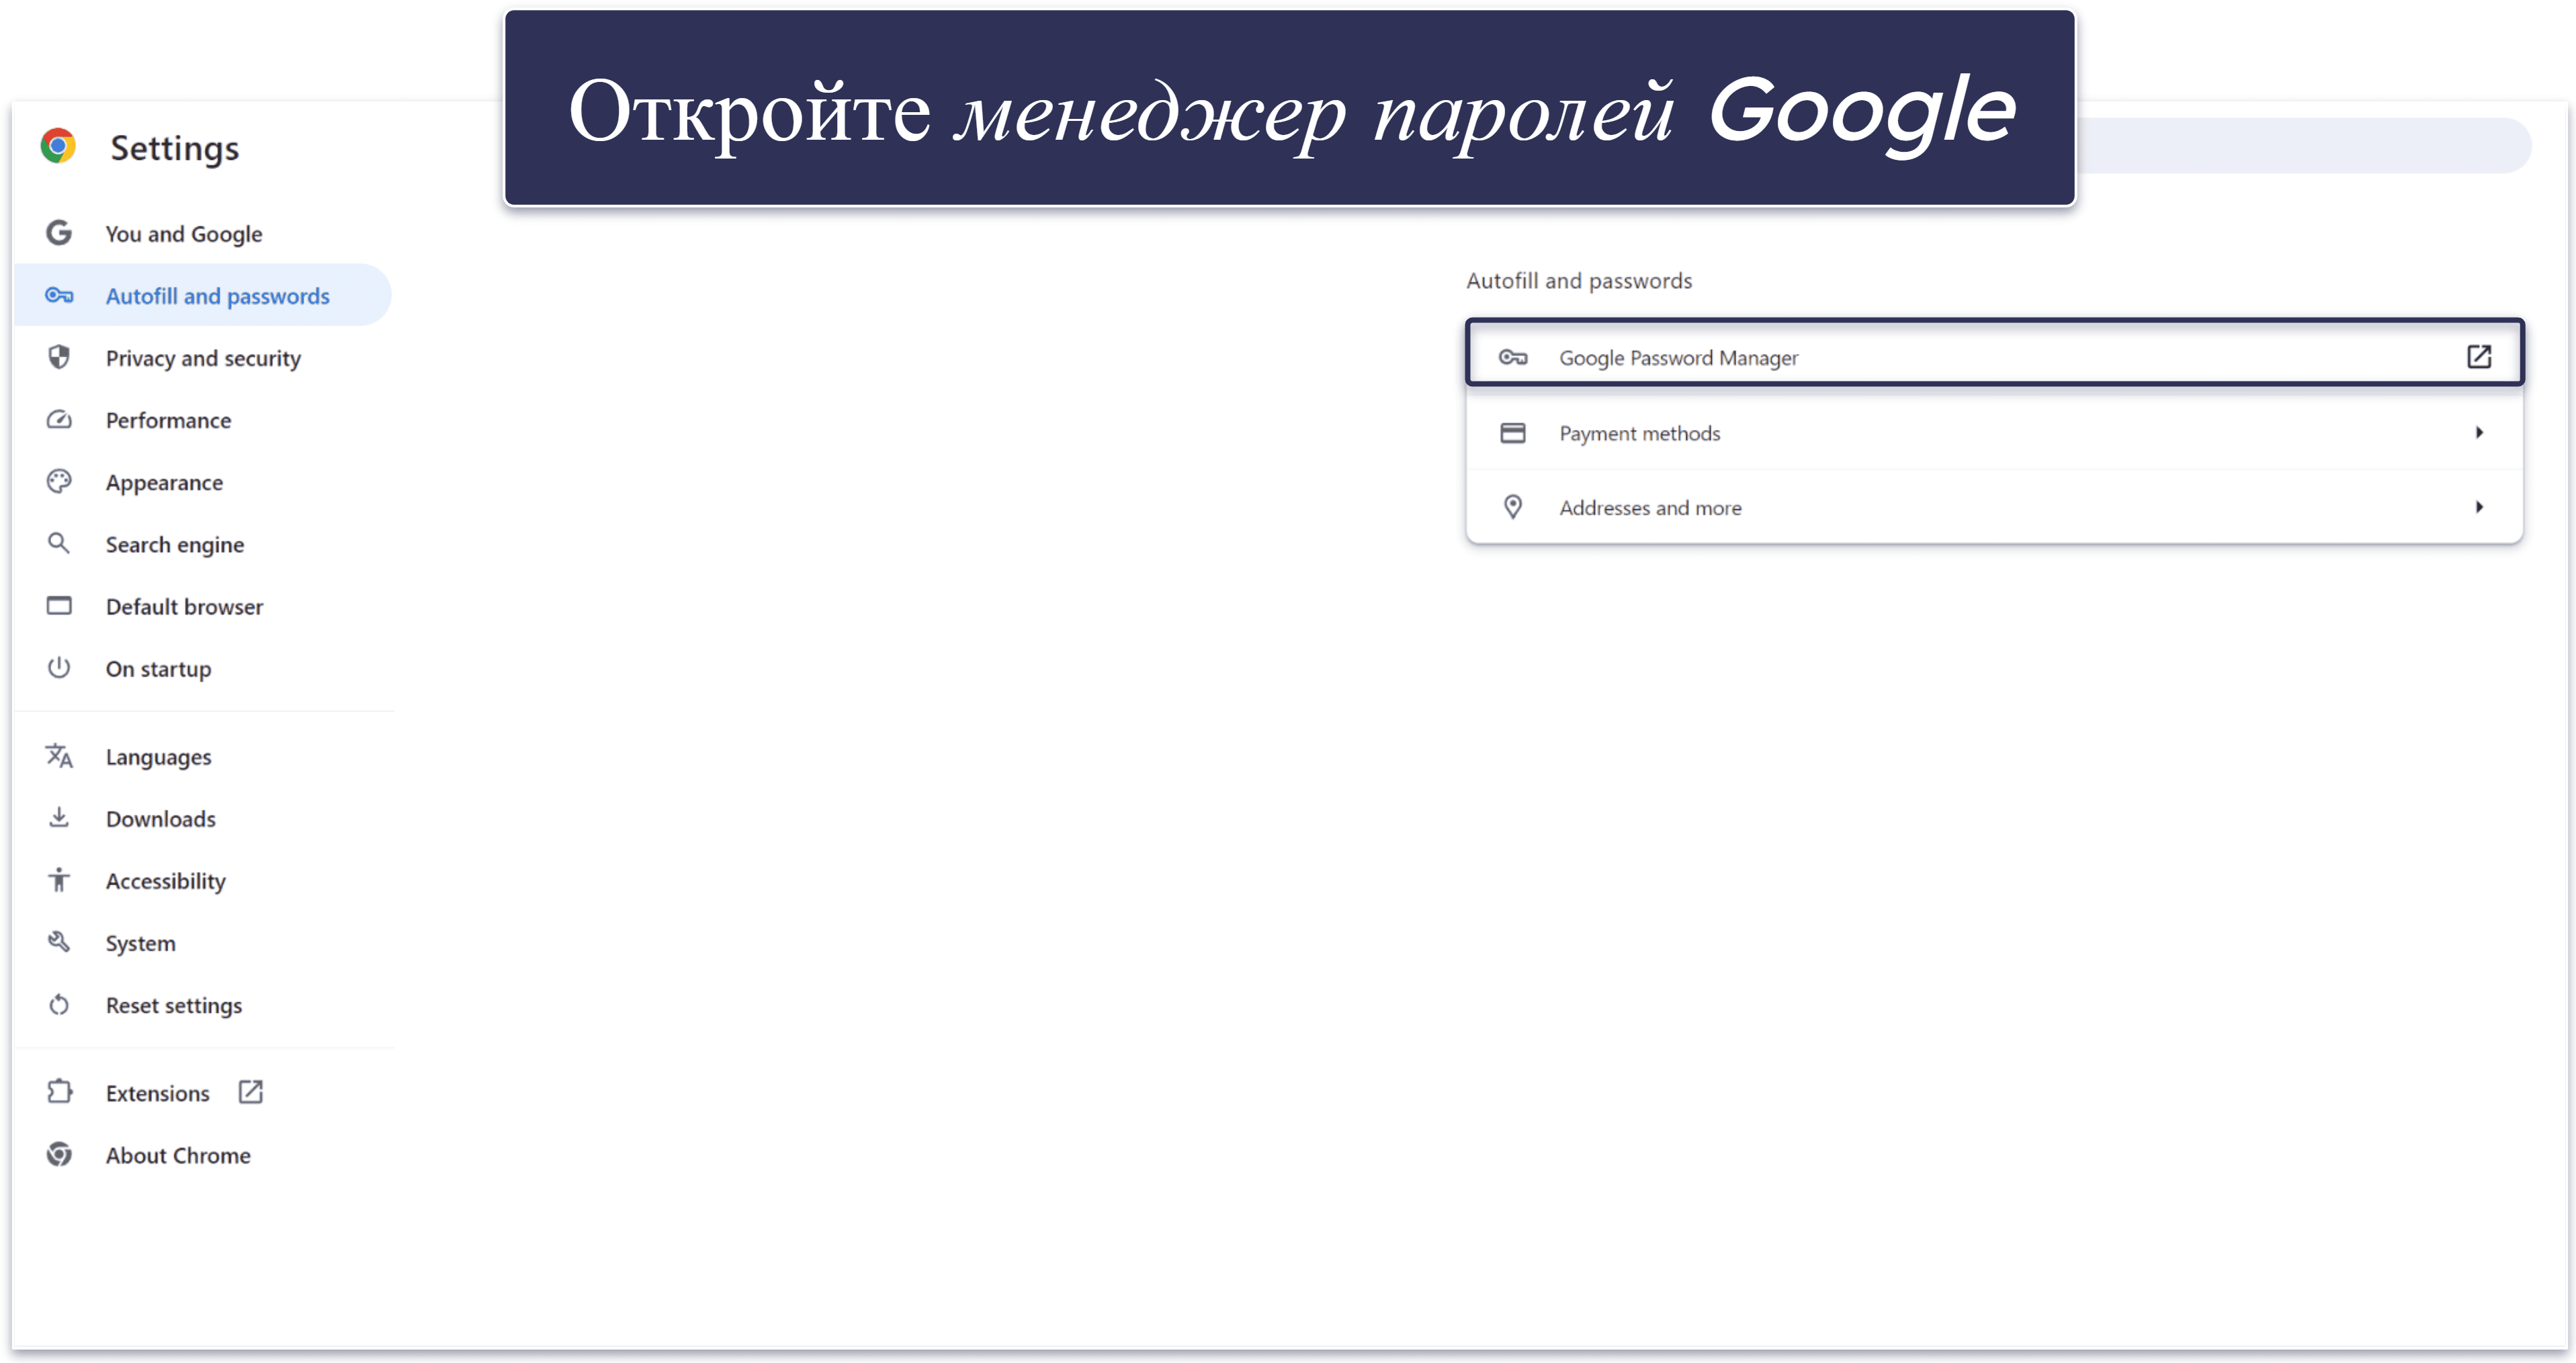2576x1363 pixels.
Task: Open Reset settings page
Action: tap(202, 1004)
